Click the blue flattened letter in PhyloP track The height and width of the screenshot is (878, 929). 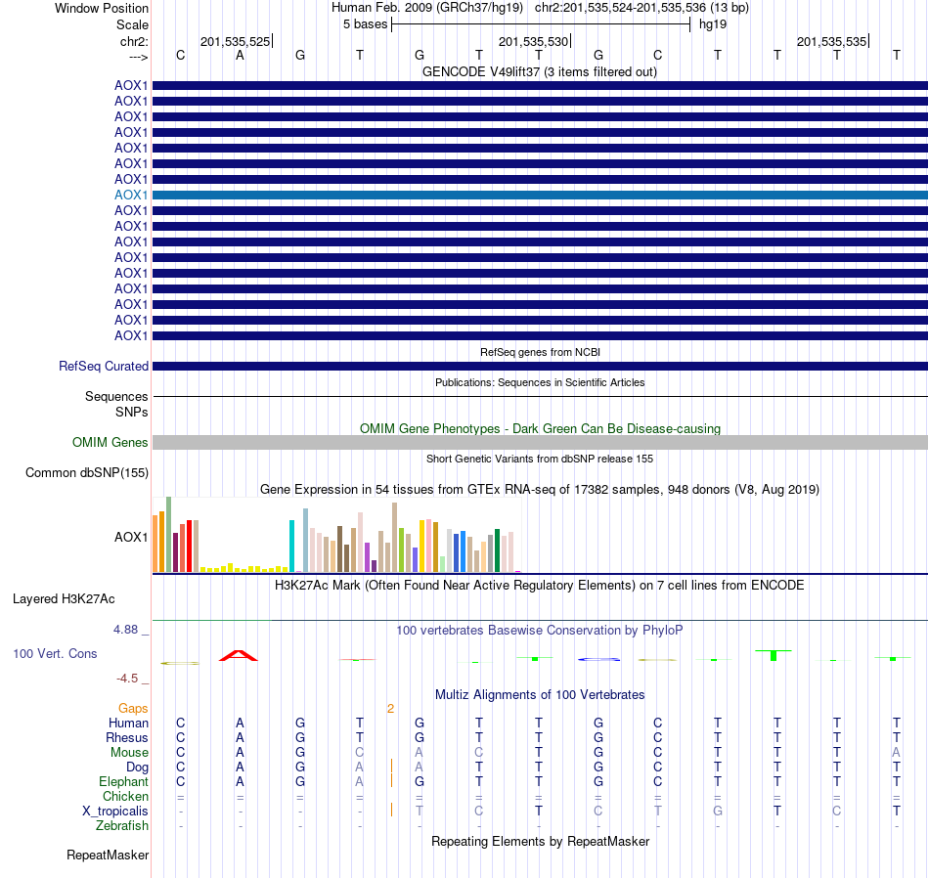coord(598,659)
